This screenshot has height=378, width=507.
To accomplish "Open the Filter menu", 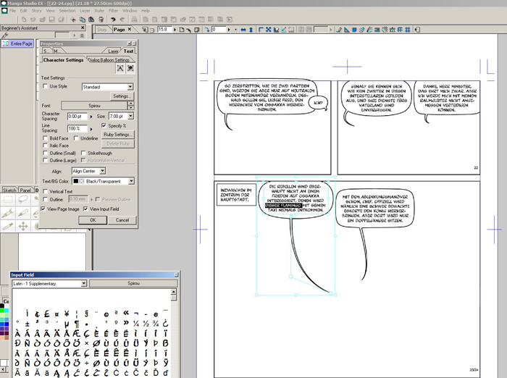I will (113, 12).
